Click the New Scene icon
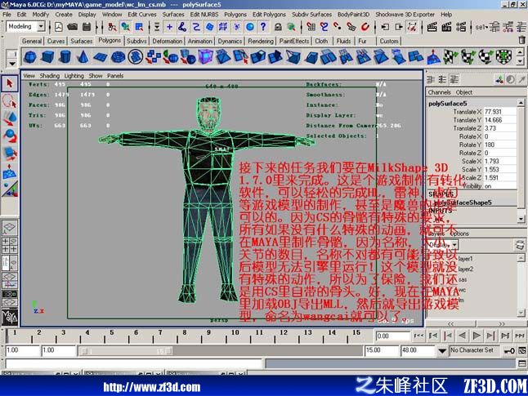The height and width of the screenshot is (396, 528). tap(59, 27)
